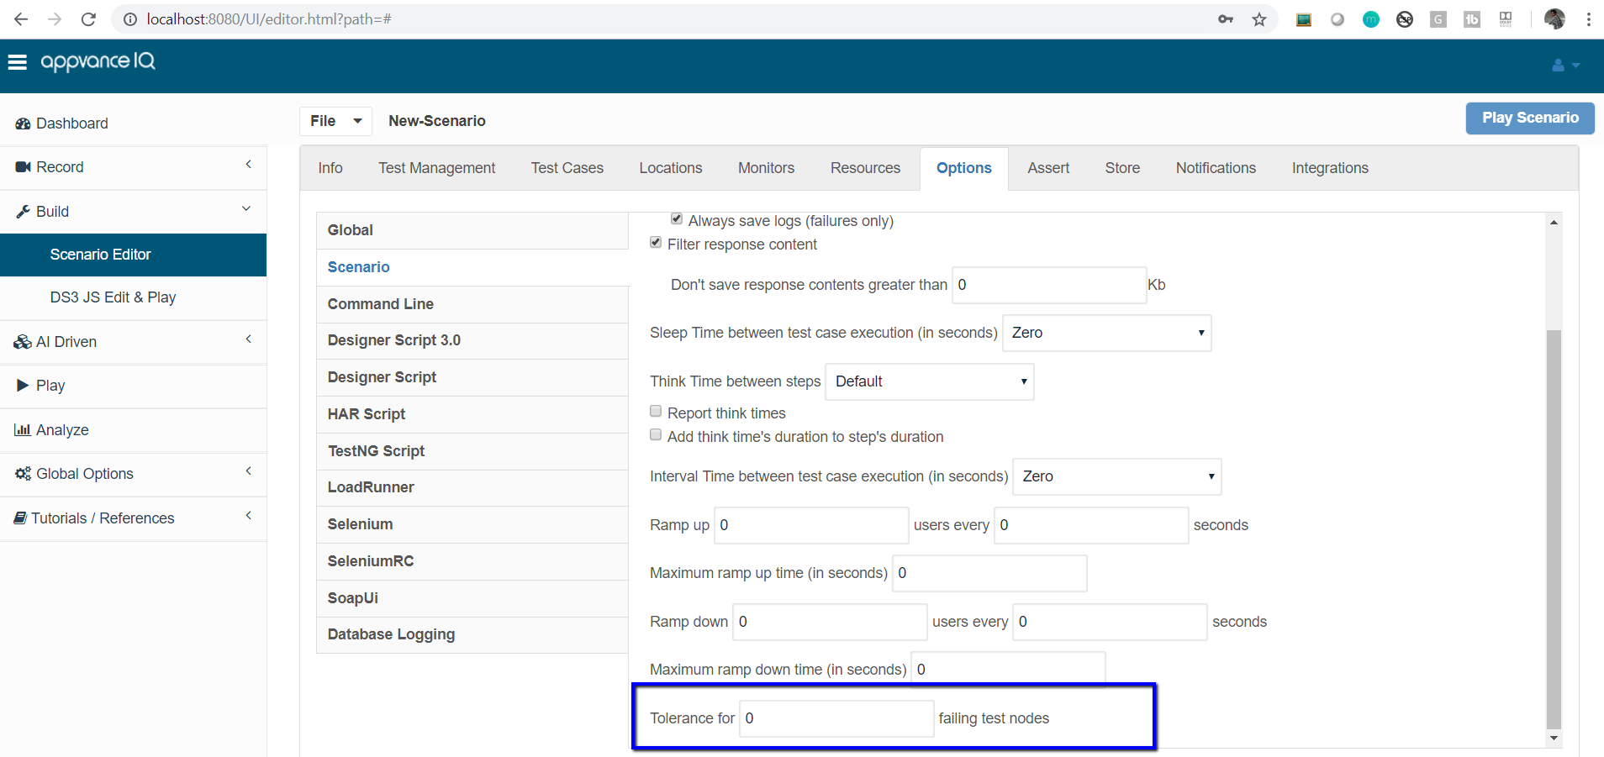Open Sleep Time between test case dropdown
This screenshot has height=757, width=1604.
[1106, 333]
